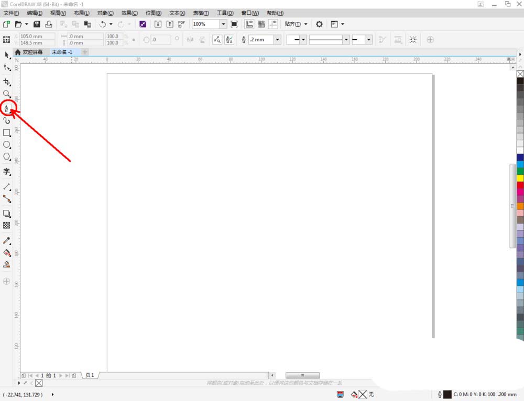524x401 pixels.
Task: Click the Open folder icon
Action: tap(18, 24)
